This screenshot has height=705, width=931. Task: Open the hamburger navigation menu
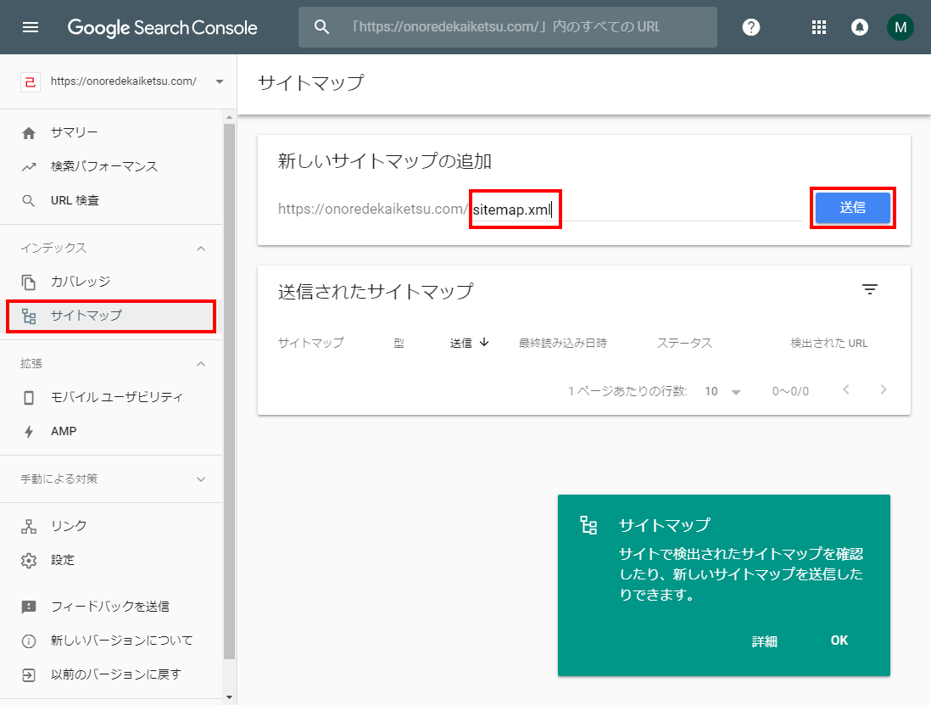point(31,27)
